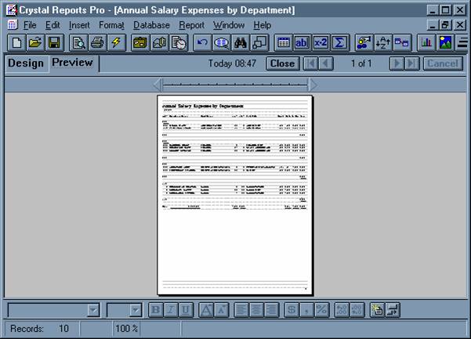Click the Close preview button

click(282, 63)
